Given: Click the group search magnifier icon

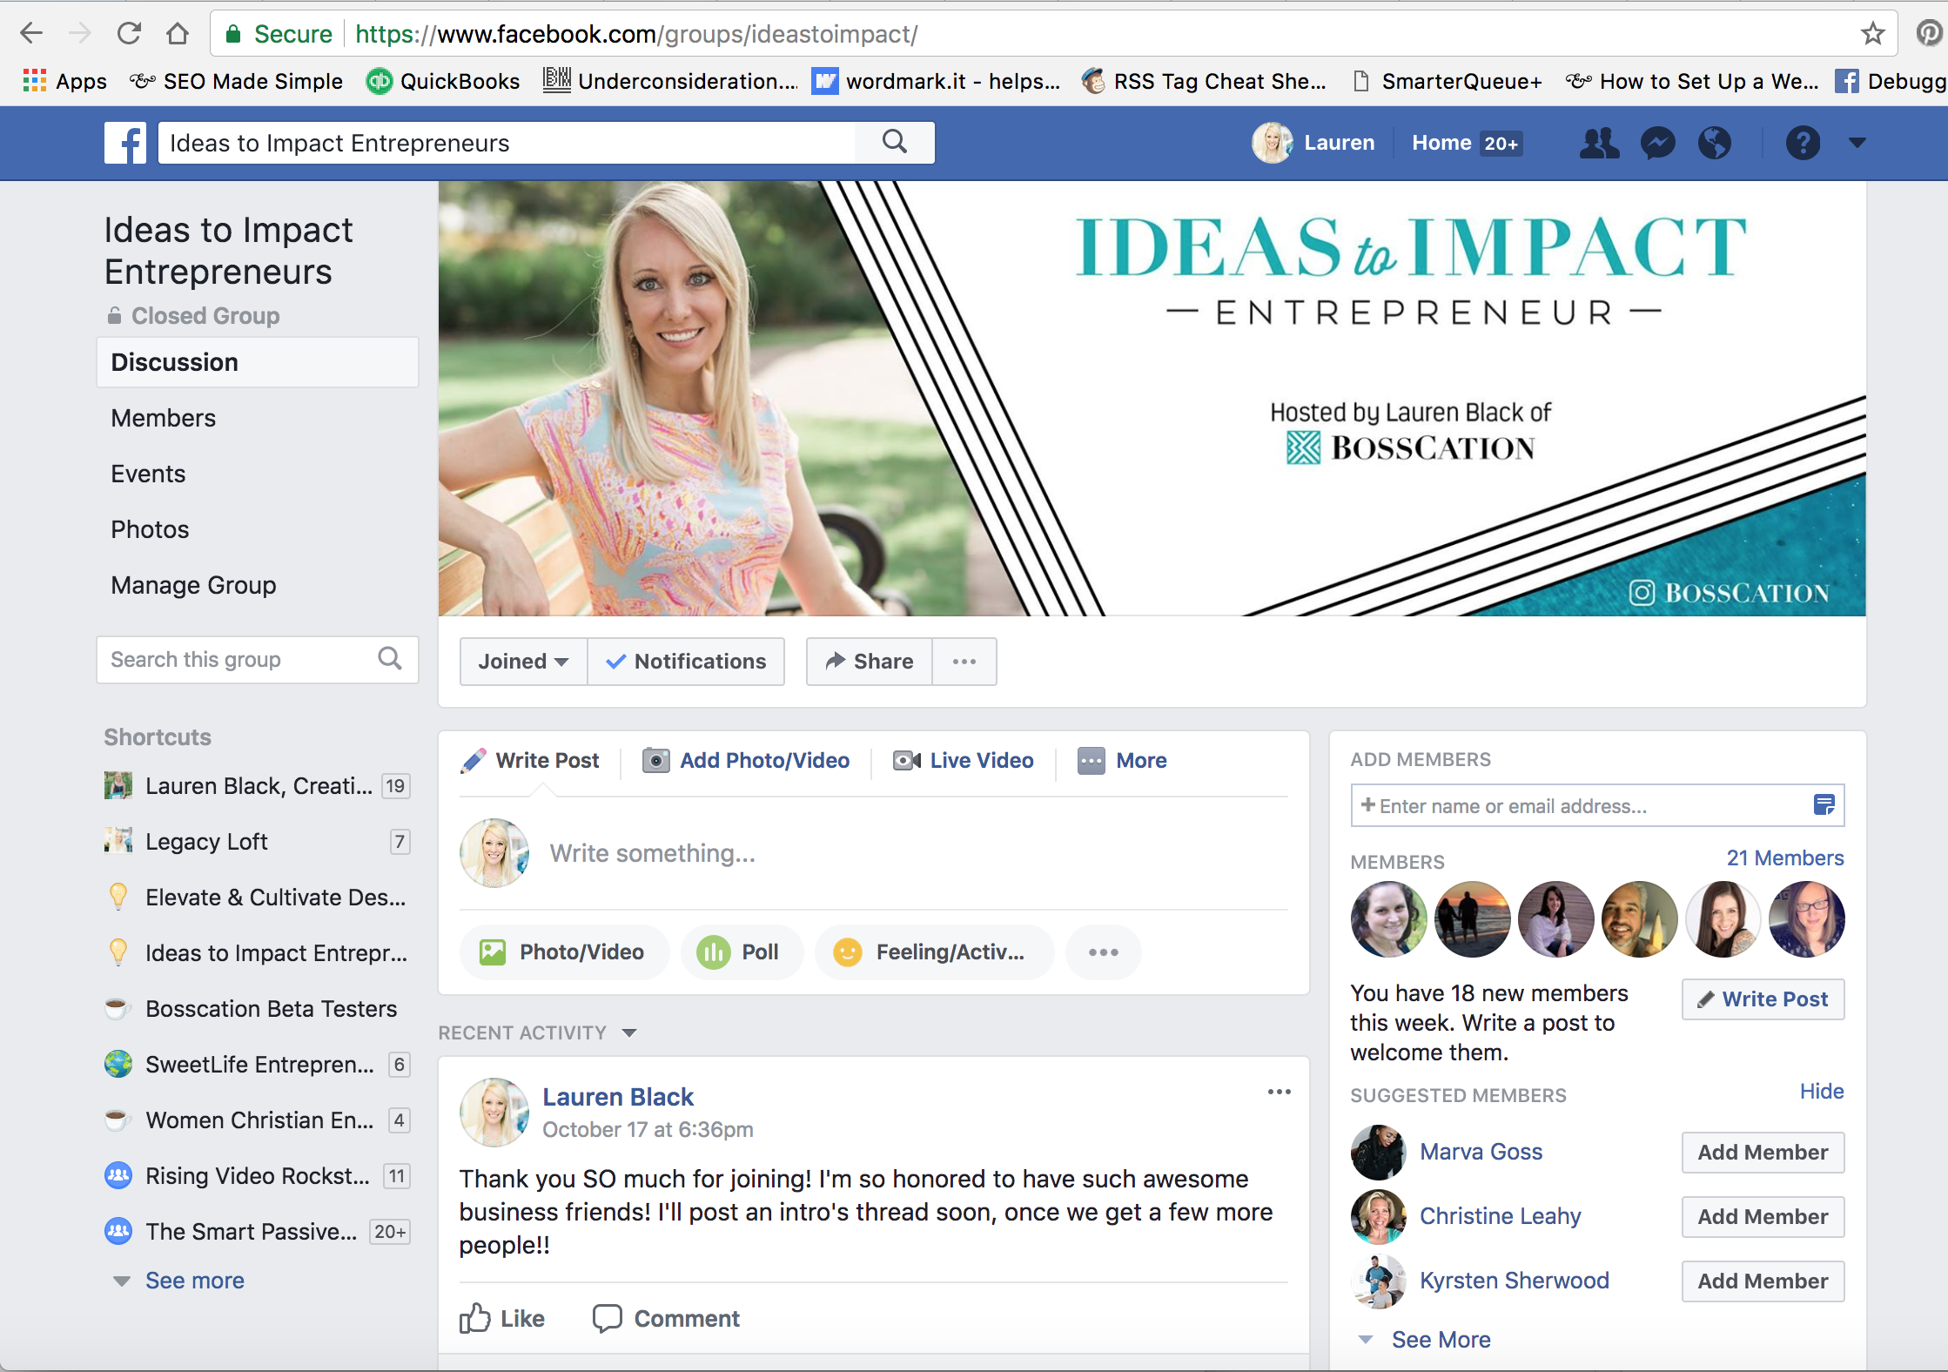Looking at the screenshot, I should click(390, 659).
